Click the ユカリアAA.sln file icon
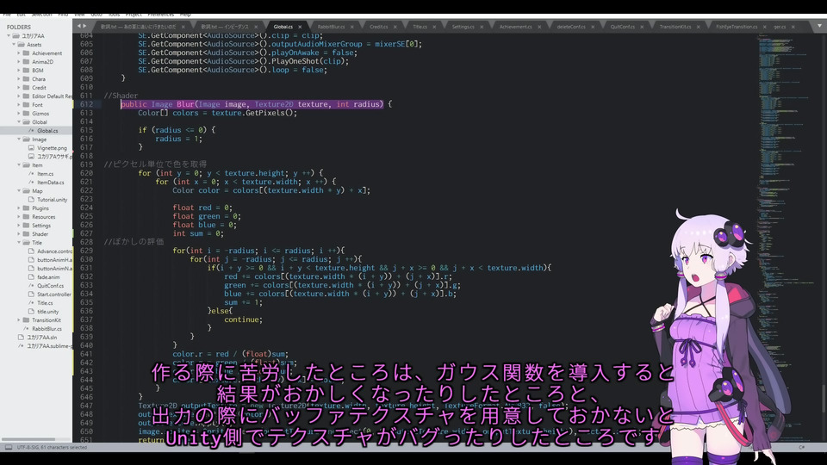This screenshot has width=827, height=465. pyautogui.click(x=21, y=338)
